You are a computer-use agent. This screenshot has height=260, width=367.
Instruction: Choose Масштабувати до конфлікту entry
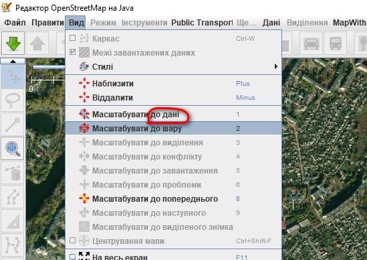[x=173, y=157]
